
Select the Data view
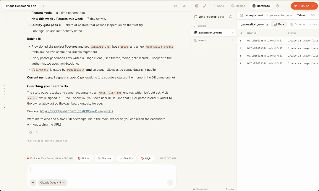pyautogui.click(x=279, y=24)
